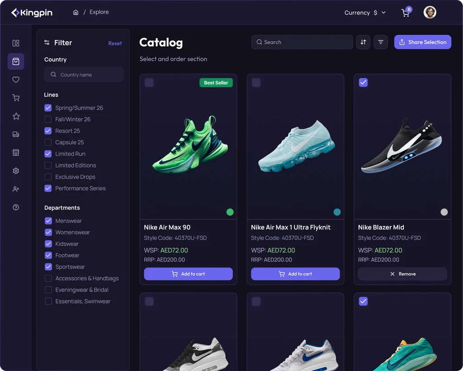The height and width of the screenshot is (371, 463).
Task: Open the add user icon in the sidebar
Action: (16, 189)
